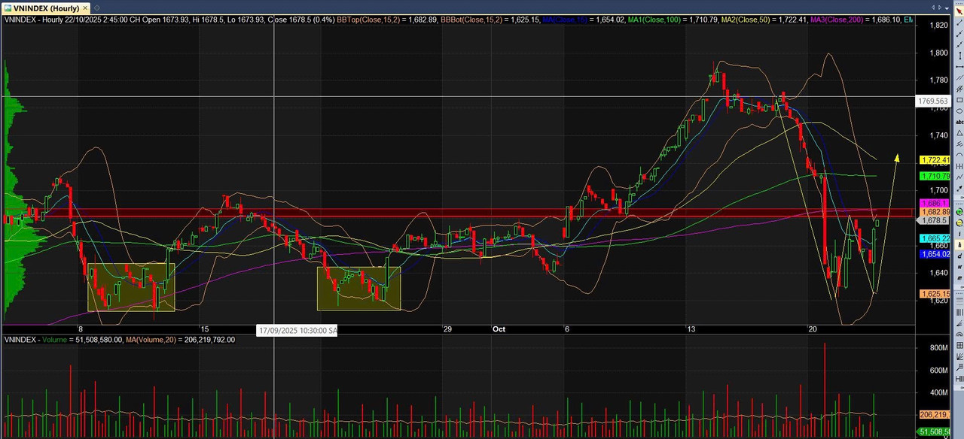Select the cycle lines tool

[x=959, y=166]
